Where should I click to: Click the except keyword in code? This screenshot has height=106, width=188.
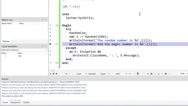click(x=71, y=48)
